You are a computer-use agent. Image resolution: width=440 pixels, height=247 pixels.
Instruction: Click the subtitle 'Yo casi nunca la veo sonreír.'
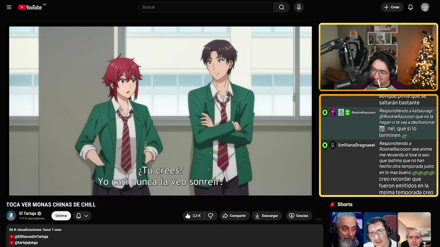pyautogui.click(x=160, y=181)
